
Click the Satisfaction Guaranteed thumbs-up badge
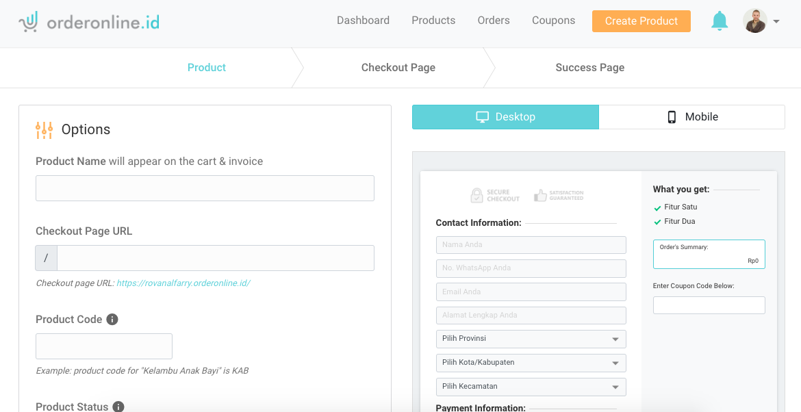559,196
